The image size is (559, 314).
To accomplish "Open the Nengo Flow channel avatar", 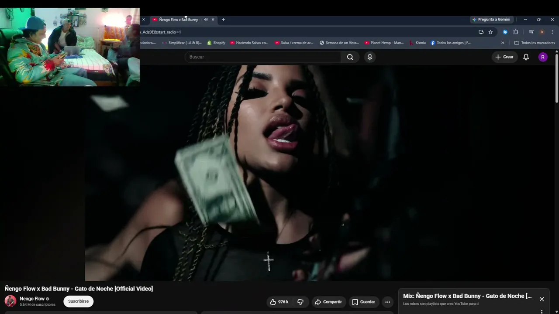I will point(10,301).
